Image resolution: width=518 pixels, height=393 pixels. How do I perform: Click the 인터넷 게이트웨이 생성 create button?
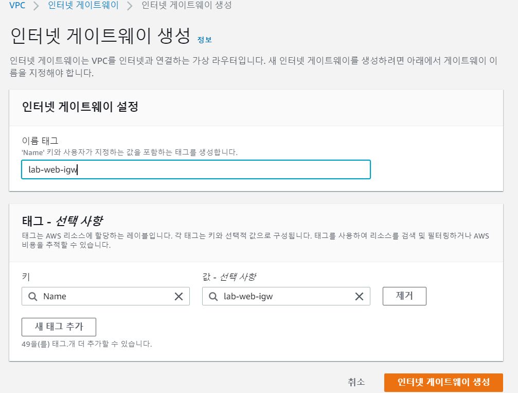point(443,382)
